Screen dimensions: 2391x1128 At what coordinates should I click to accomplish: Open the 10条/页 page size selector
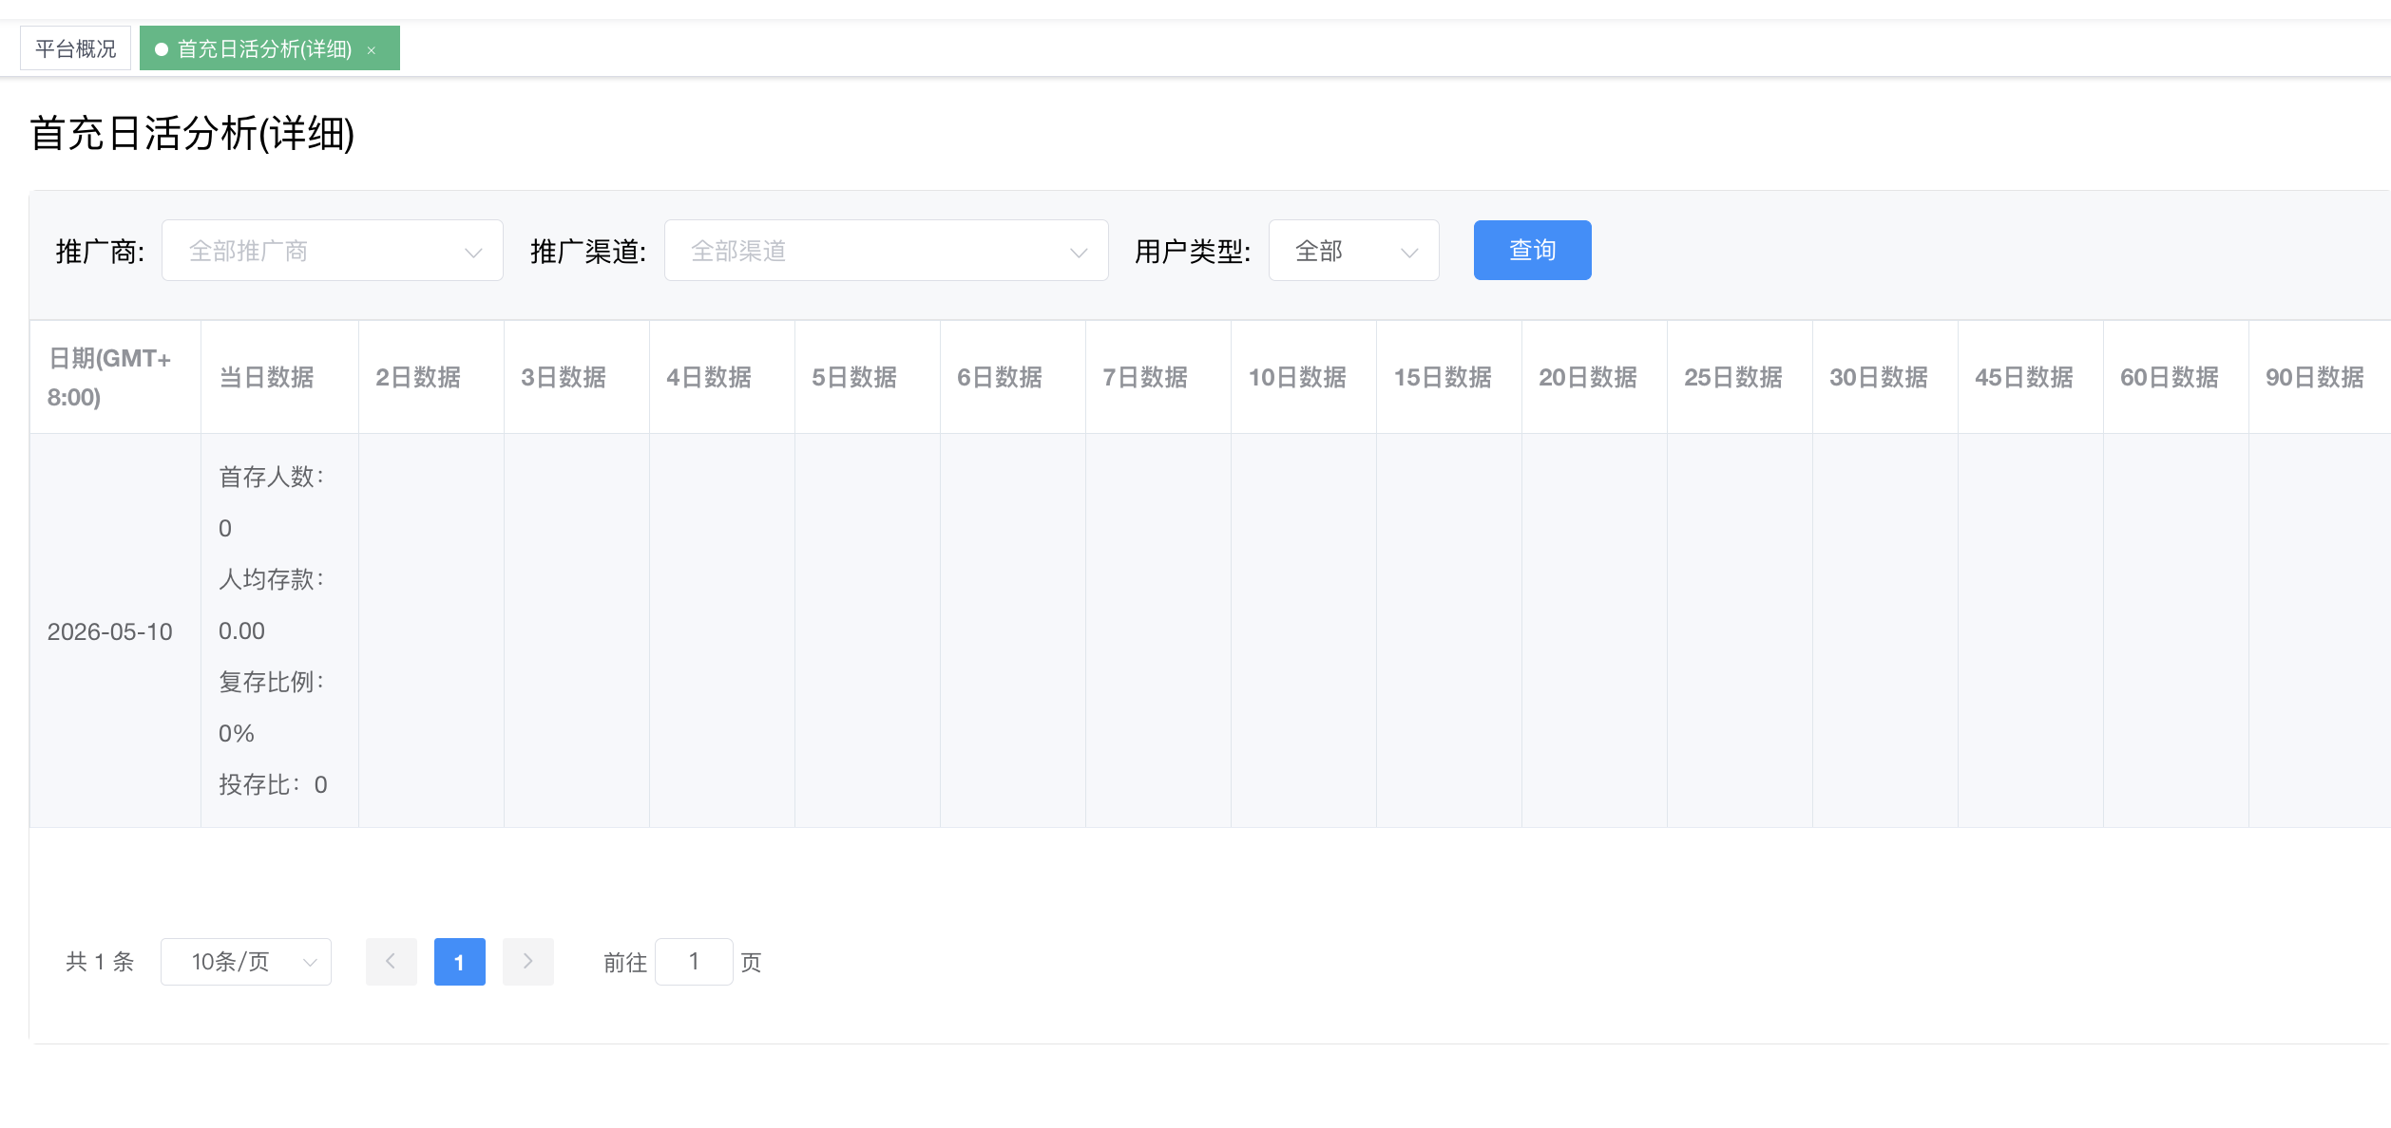(x=245, y=962)
